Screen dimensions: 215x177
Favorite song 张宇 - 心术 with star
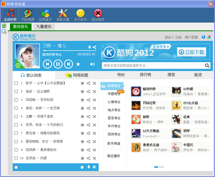pyautogui.click(x=82, y=83)
